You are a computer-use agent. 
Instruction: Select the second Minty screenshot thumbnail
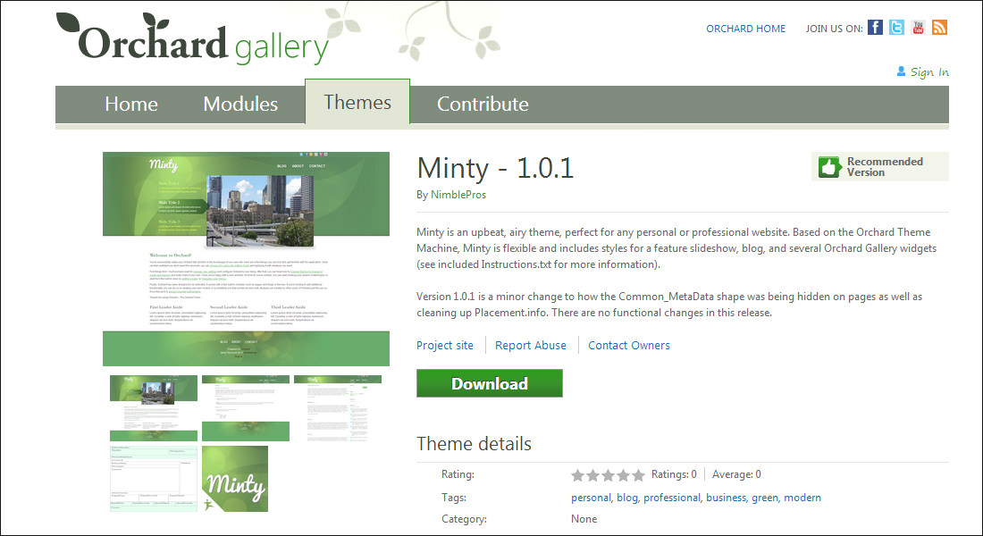(246, 408)
